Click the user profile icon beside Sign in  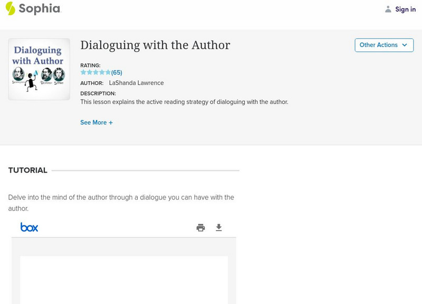[x=388, y=9]
